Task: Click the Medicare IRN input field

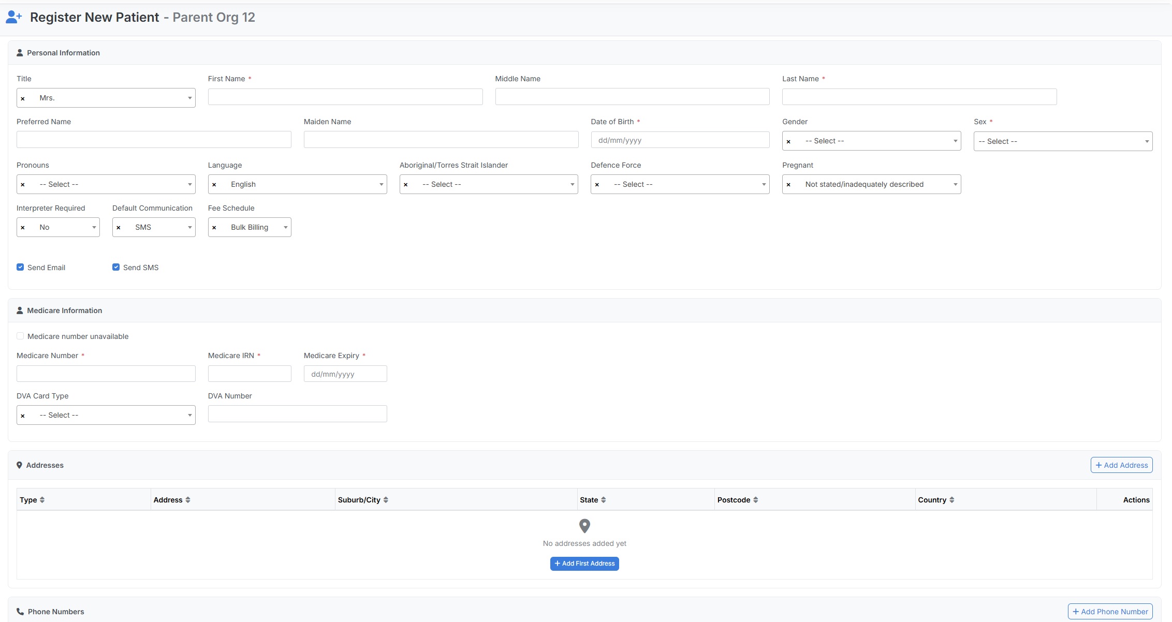Action: (x=250, y=374)
